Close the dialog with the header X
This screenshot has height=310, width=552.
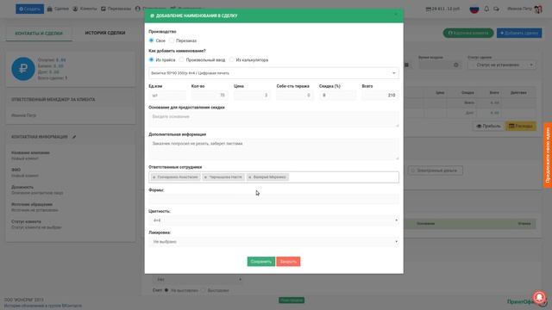396,15
